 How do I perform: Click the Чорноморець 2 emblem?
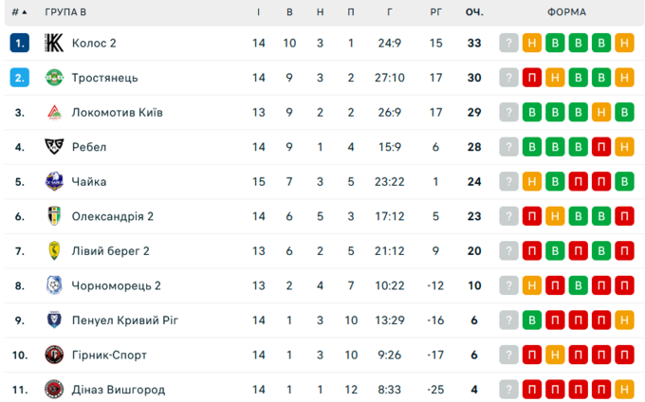coord(54,285)
